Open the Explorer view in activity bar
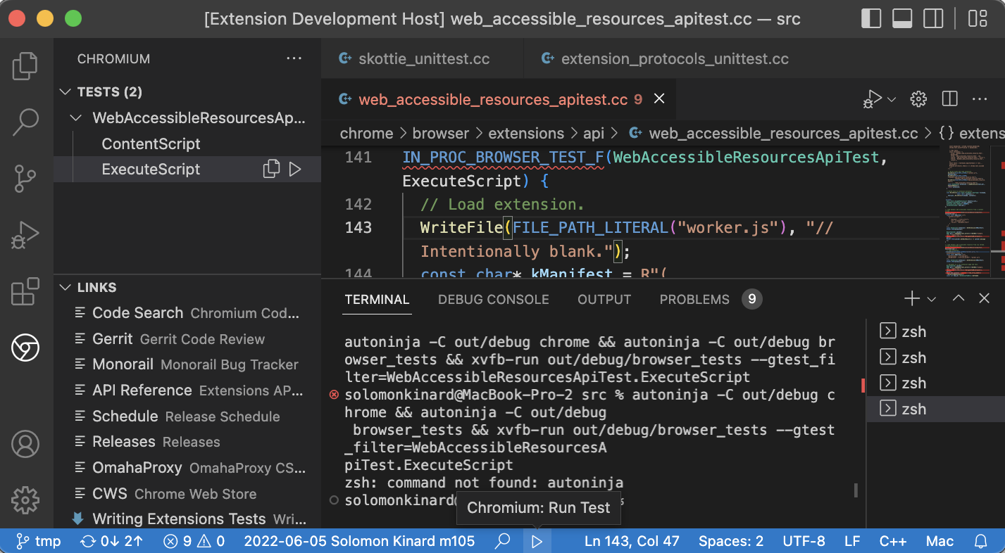The image size is (1005, 553). click(x=25, y=65)
